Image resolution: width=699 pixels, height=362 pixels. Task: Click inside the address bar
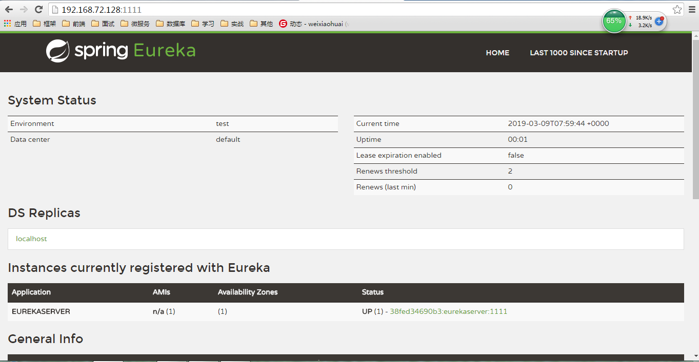205,9
